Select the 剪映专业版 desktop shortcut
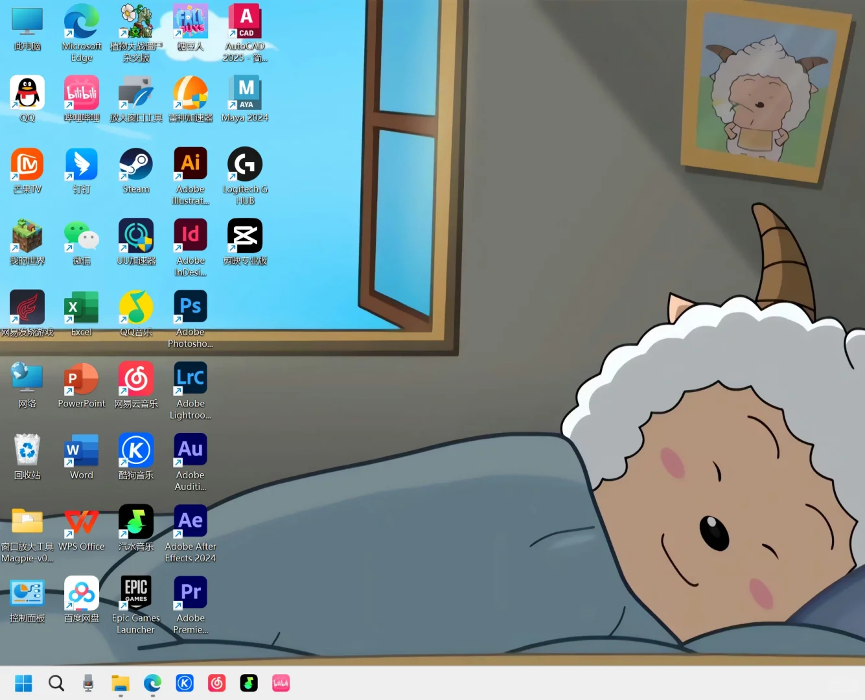 245,242
